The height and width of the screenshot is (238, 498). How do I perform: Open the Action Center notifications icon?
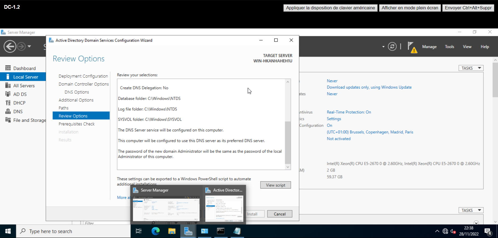tap(488, 231)
